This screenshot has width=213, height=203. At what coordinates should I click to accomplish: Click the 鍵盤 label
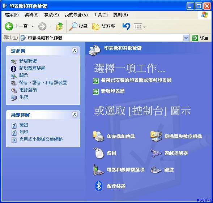click(169, 170)
